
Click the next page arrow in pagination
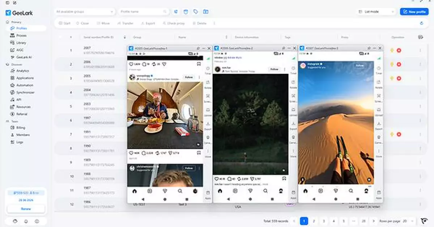click(374, 221)
